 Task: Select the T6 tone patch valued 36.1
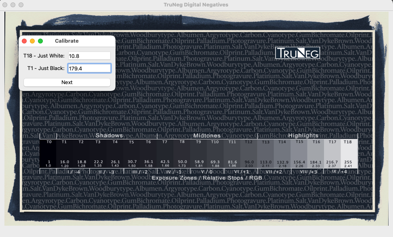pos(148,154)
